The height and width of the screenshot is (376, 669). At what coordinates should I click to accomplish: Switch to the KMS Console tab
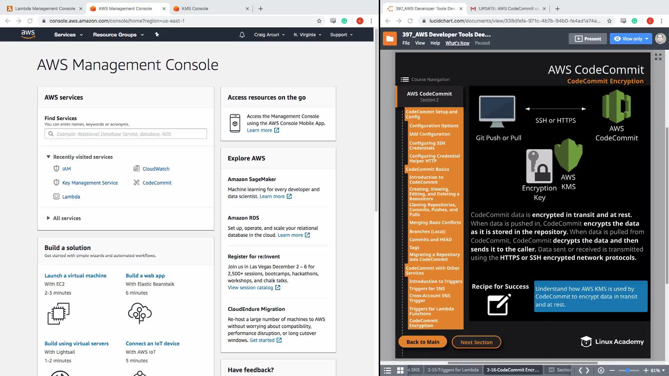click(x=195, y=9)
